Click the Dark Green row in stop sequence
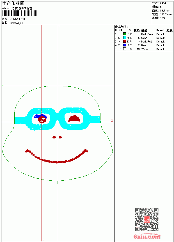Screen dimensions: 174x242 pyautogui.click(x=144, y=34)
